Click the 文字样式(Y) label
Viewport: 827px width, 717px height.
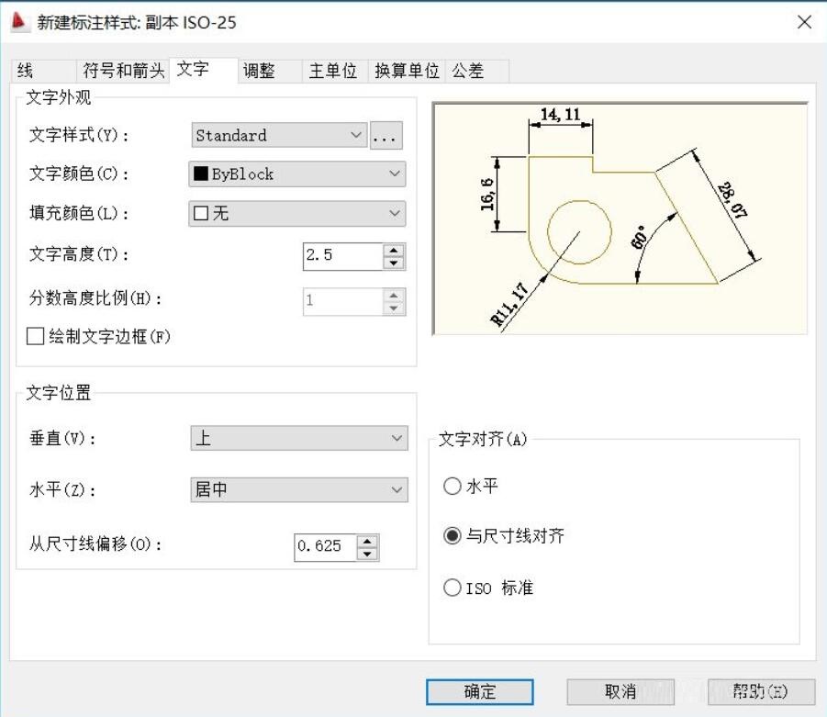click(79, 135)
